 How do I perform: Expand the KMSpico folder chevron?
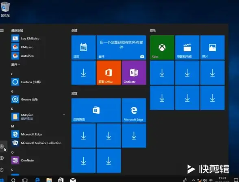[x=64, y=115]
